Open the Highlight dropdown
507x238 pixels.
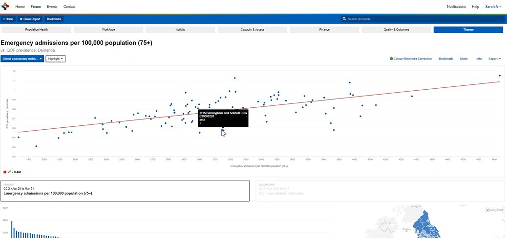(56, 59)
